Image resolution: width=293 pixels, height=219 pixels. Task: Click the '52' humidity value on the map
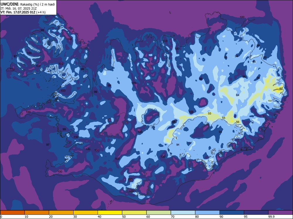click(281, 89)
